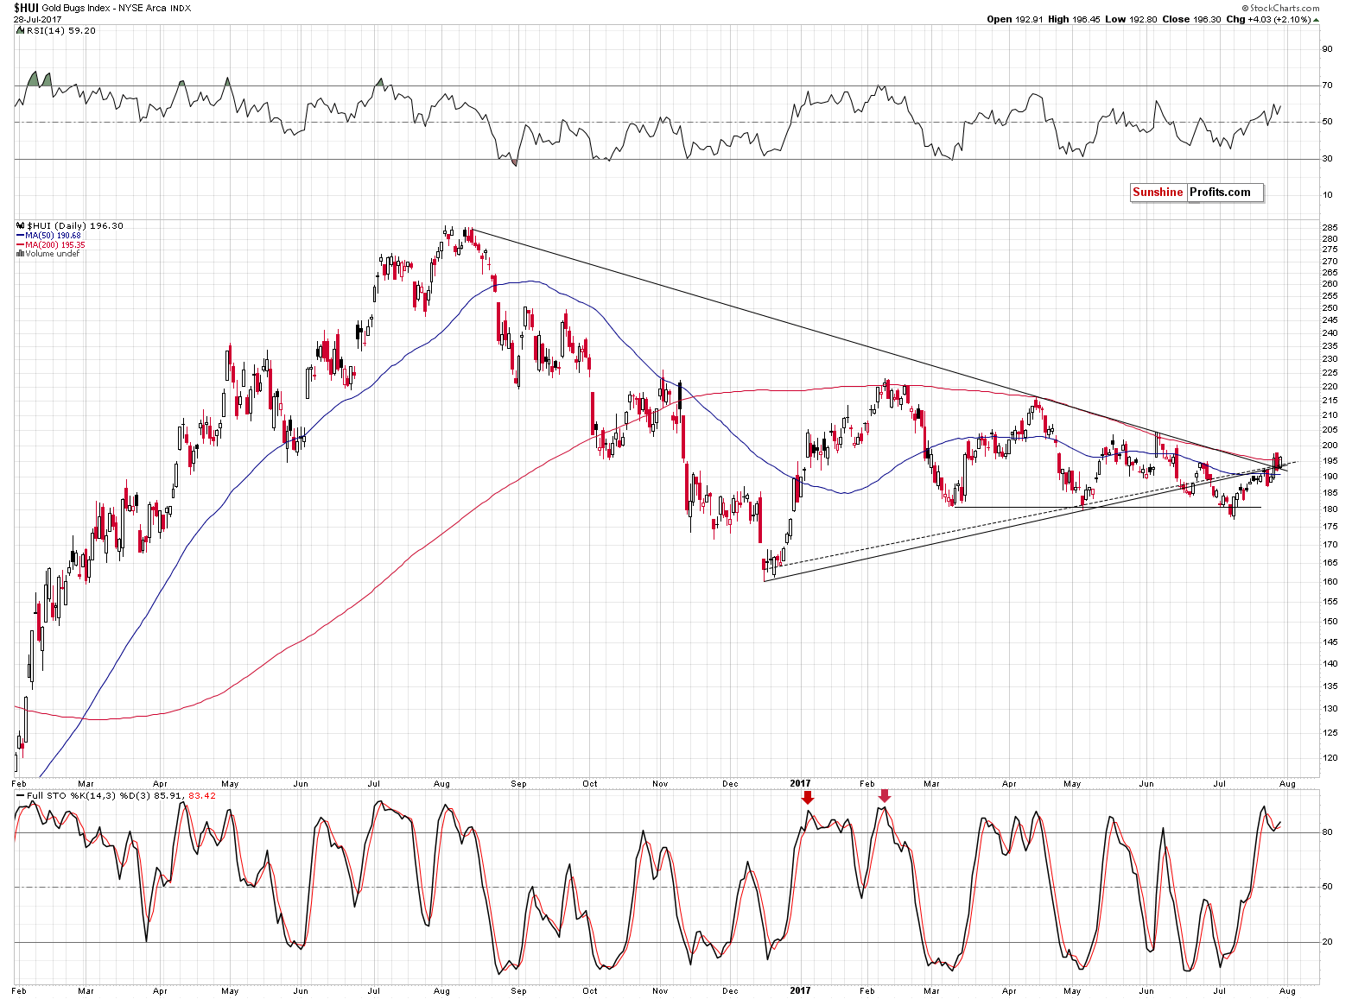Click the 220 price level on the right axis
This screenshot has height=999, width=1352.
click(x=1330, y=387)
